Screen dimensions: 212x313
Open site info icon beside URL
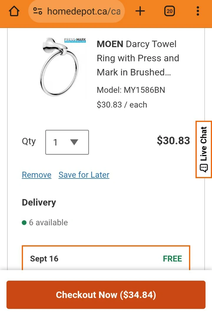coord(38,11)
